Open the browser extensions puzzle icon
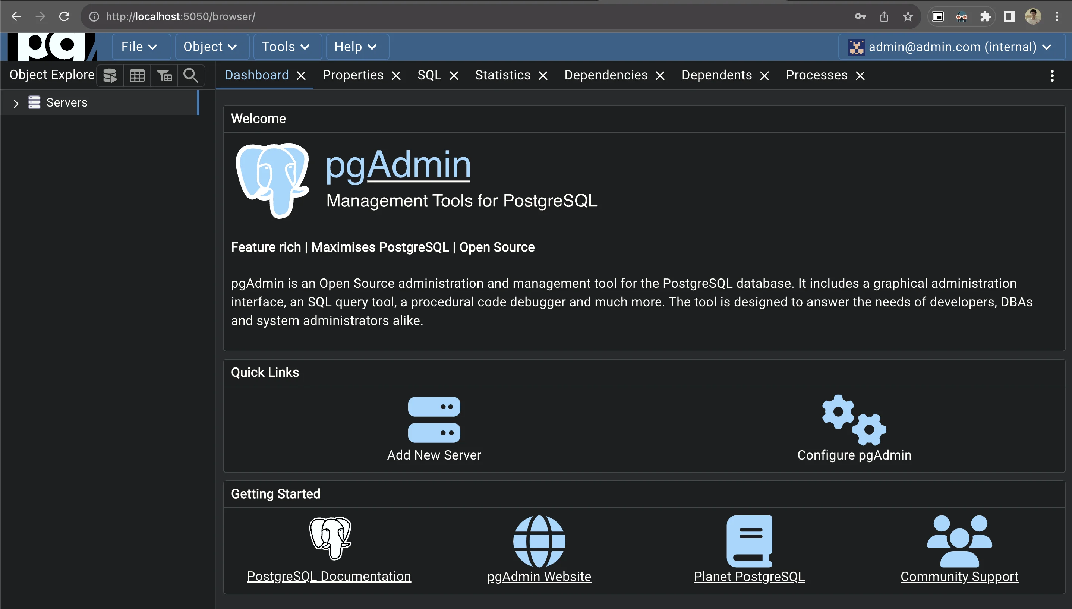1072x609 pixels. click(x=985, y=16)
